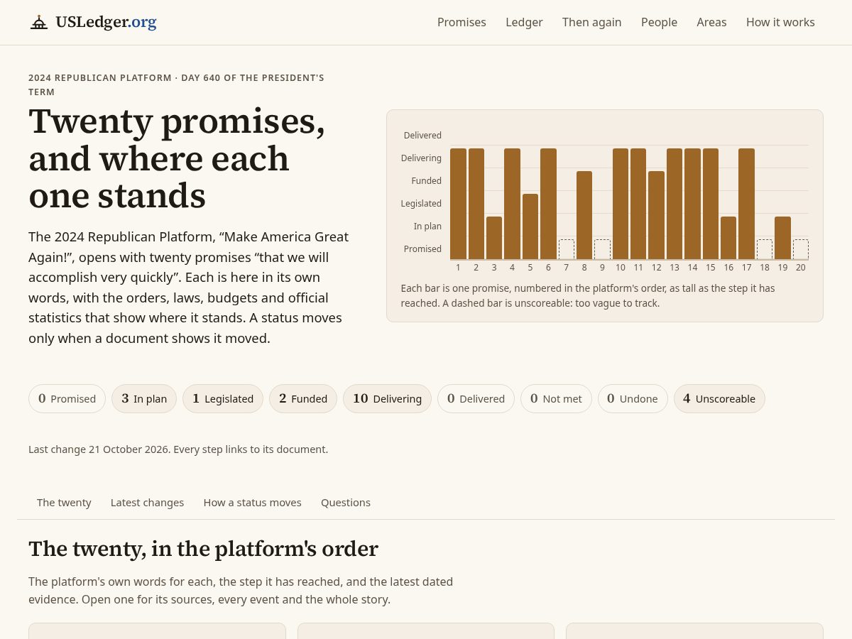Click chart bar for promise 16
The width and height of the screenshot is (852, 639).
[728, 238]
